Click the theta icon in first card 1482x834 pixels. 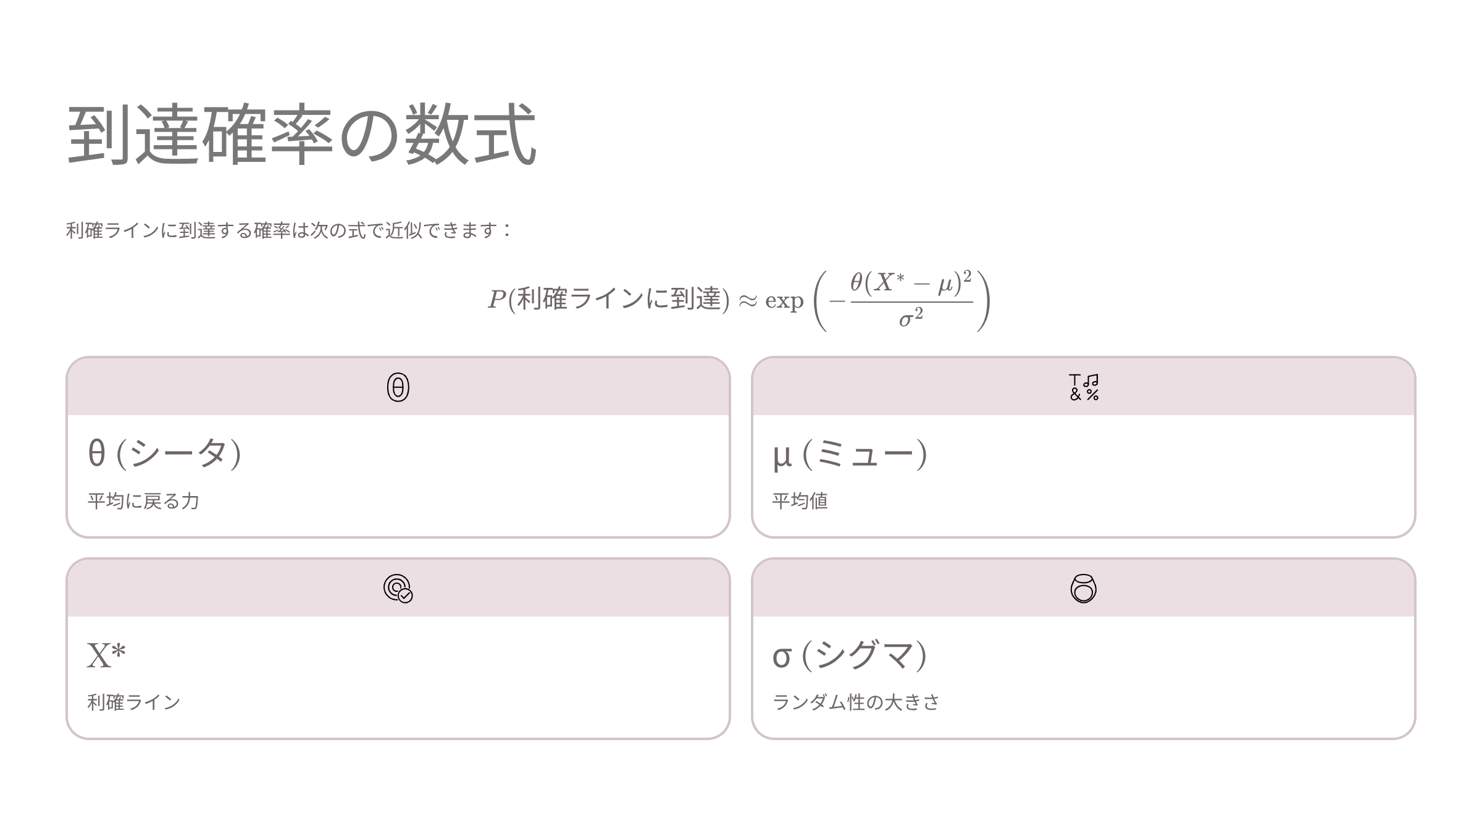tap(398, 387)
